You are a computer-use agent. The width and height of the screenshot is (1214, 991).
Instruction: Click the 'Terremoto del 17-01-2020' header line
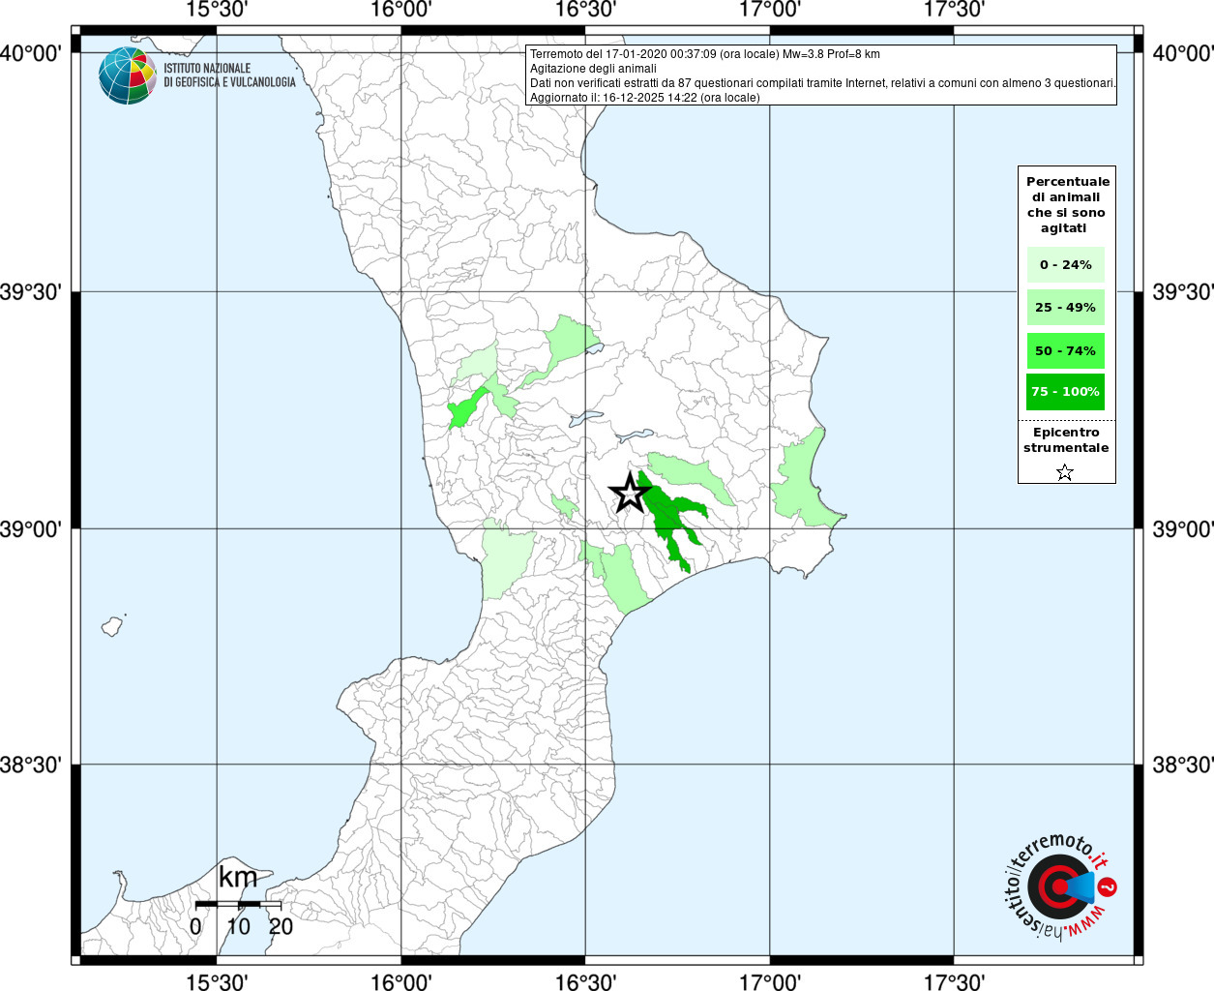704,54
